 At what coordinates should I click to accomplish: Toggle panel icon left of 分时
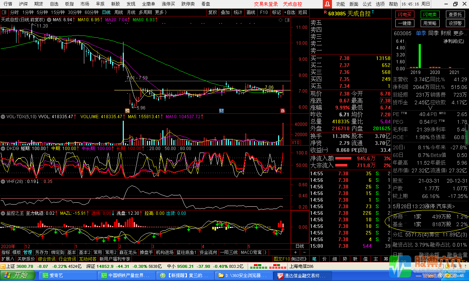pyautogui.click(x=4, y=12)
